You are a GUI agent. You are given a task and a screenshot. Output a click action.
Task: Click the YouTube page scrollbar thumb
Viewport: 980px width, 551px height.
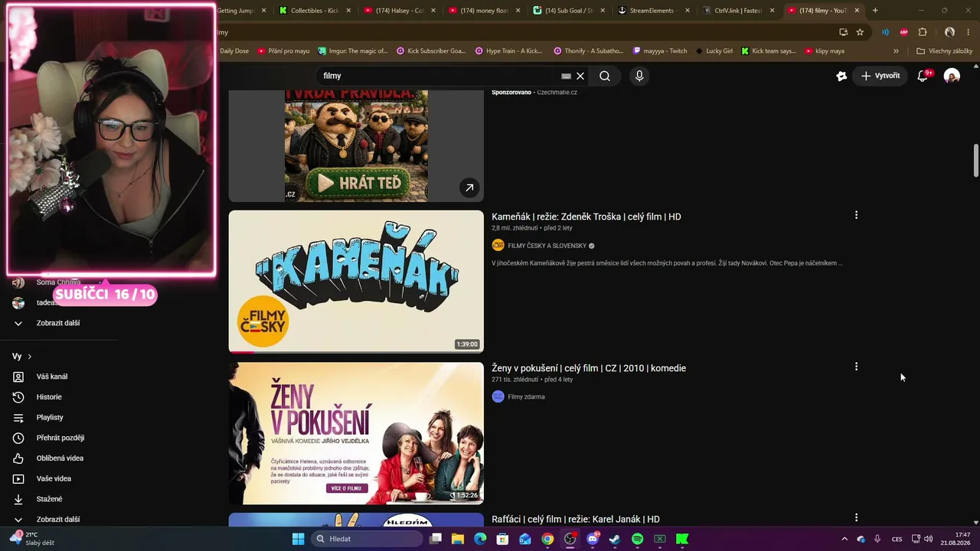975,161
